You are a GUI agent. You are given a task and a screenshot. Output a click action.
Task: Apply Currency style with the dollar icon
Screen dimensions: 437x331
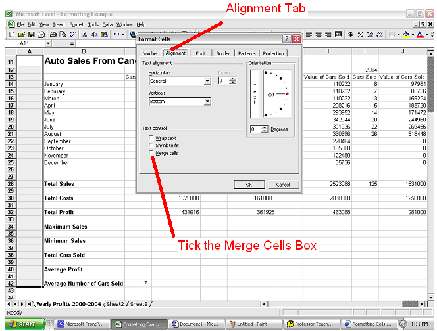(x=351, y=34)
